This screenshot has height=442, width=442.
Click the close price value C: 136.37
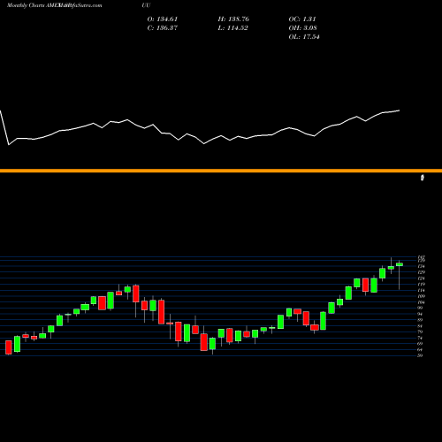pos(163,28)
